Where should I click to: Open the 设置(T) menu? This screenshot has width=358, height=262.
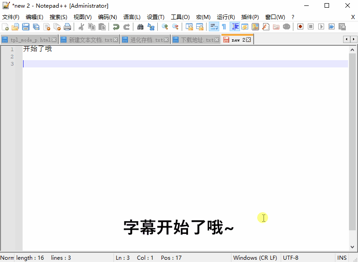155,17
